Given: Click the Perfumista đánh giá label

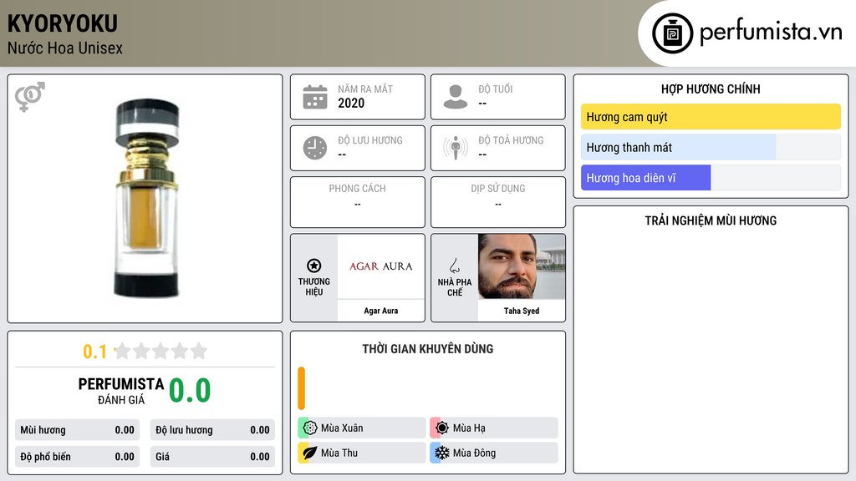Looking at the screenshot, I should pos(120,391).
